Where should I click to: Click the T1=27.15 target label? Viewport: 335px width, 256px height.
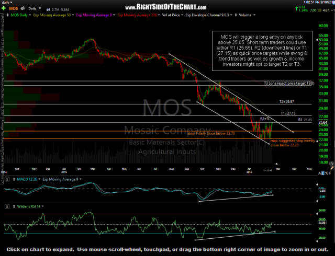pyautogui.click(x=288, y=113)
